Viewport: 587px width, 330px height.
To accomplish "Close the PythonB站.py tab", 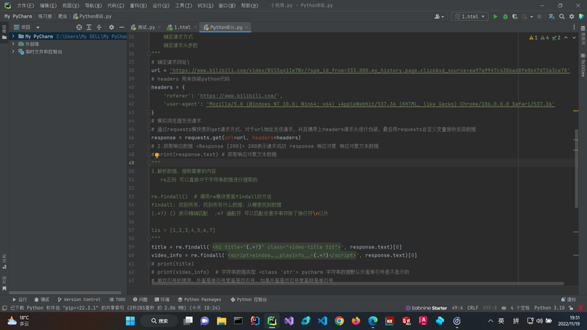I will (247, 27).
